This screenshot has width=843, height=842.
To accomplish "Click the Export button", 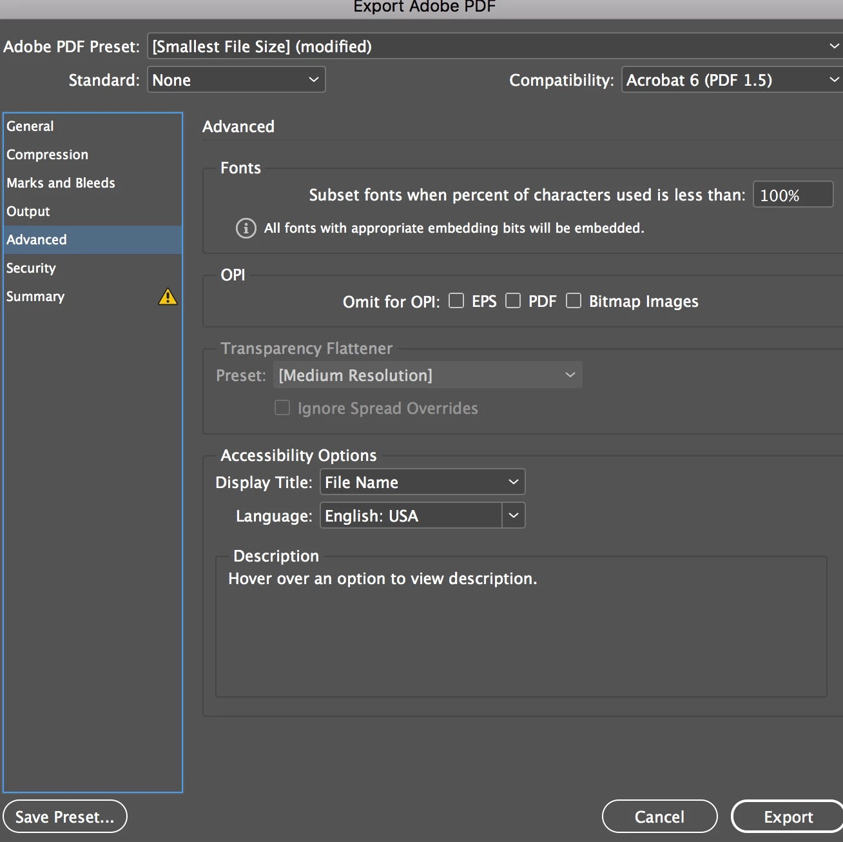I will coord(788,817).
